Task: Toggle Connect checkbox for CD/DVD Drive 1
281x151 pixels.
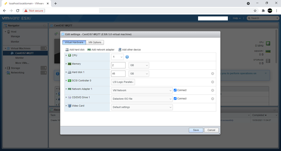Action: point(175,99)
